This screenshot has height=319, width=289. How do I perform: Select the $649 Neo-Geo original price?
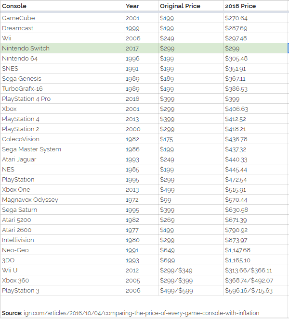click(x=190, y=250)
